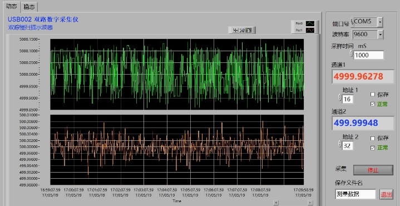Open the COM5 port dropdown
This screenshot has height=206, width=400.
[380, 22]
